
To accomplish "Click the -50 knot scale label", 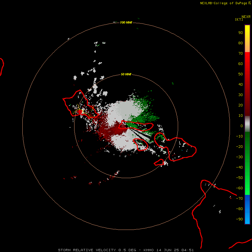I will [239, 178].
